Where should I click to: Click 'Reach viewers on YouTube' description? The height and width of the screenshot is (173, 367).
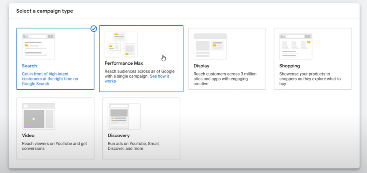pos(54,146)
